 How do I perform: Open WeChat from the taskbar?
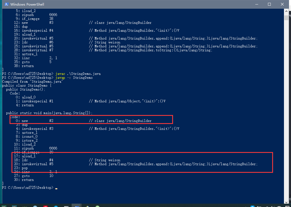coord(97,206)
